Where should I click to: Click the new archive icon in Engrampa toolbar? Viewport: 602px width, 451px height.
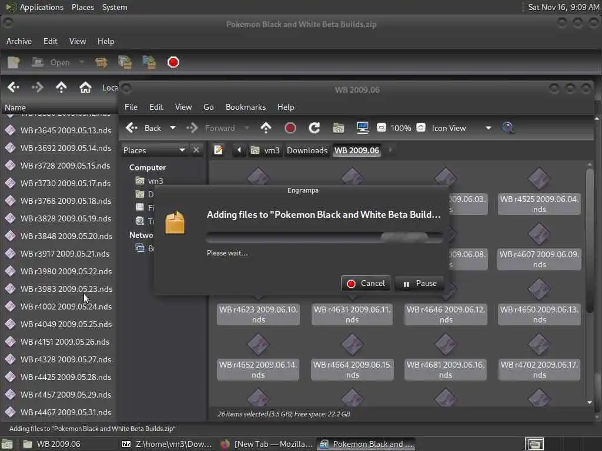[x=14, y=62]
